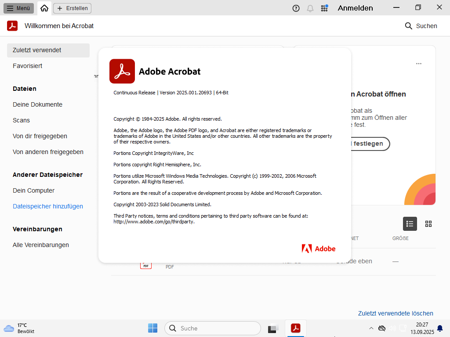450x337 pixels.
Task: Open the Windows Start button
Action: pos(152,328)
